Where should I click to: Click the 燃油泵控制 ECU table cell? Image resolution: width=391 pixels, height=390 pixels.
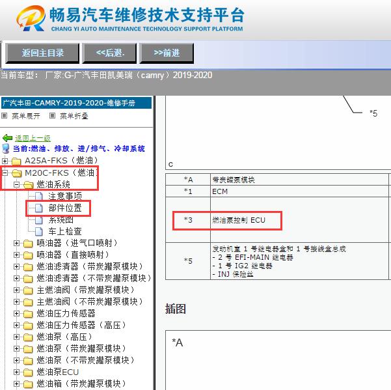(x=299, y=219)
